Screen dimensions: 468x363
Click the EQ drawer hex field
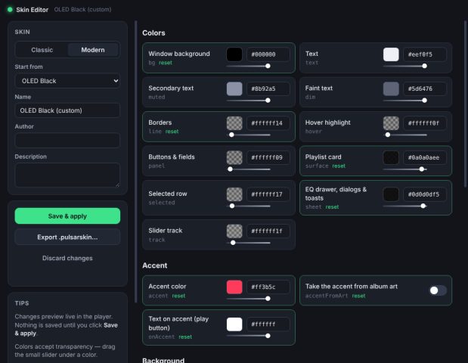(x=425, y=194)
